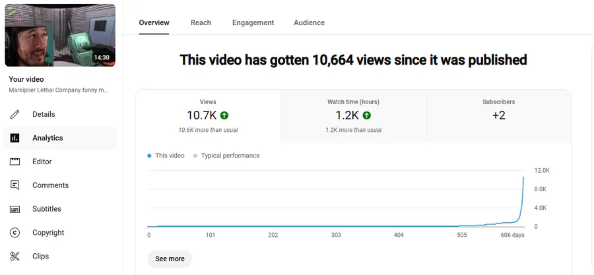Screen dimensions: 594x275
Task: Click green up arrow beside 1.2K watch time
Action: pos(367,115)
